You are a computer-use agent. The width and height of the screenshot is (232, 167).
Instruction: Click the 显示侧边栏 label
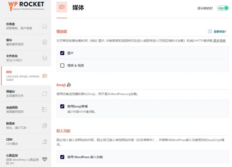(x=205, y=8)
